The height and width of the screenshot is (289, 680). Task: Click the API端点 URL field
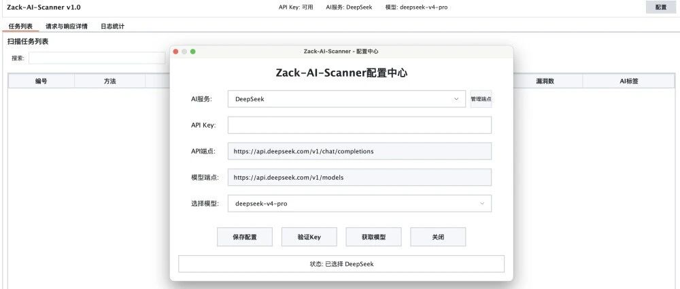[360, 151]
